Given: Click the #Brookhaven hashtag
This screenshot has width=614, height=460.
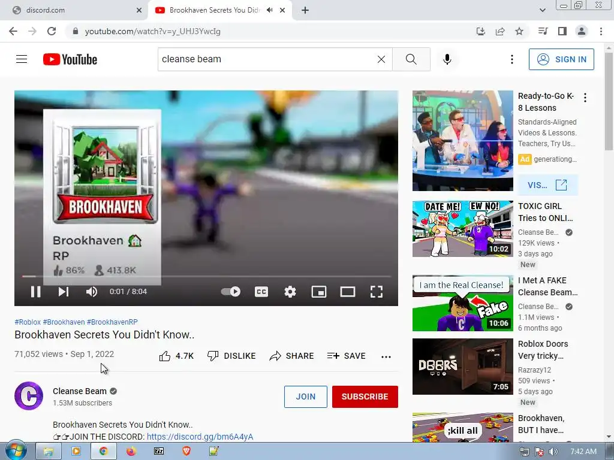Looking at the screenshot, I should point(64,322).
